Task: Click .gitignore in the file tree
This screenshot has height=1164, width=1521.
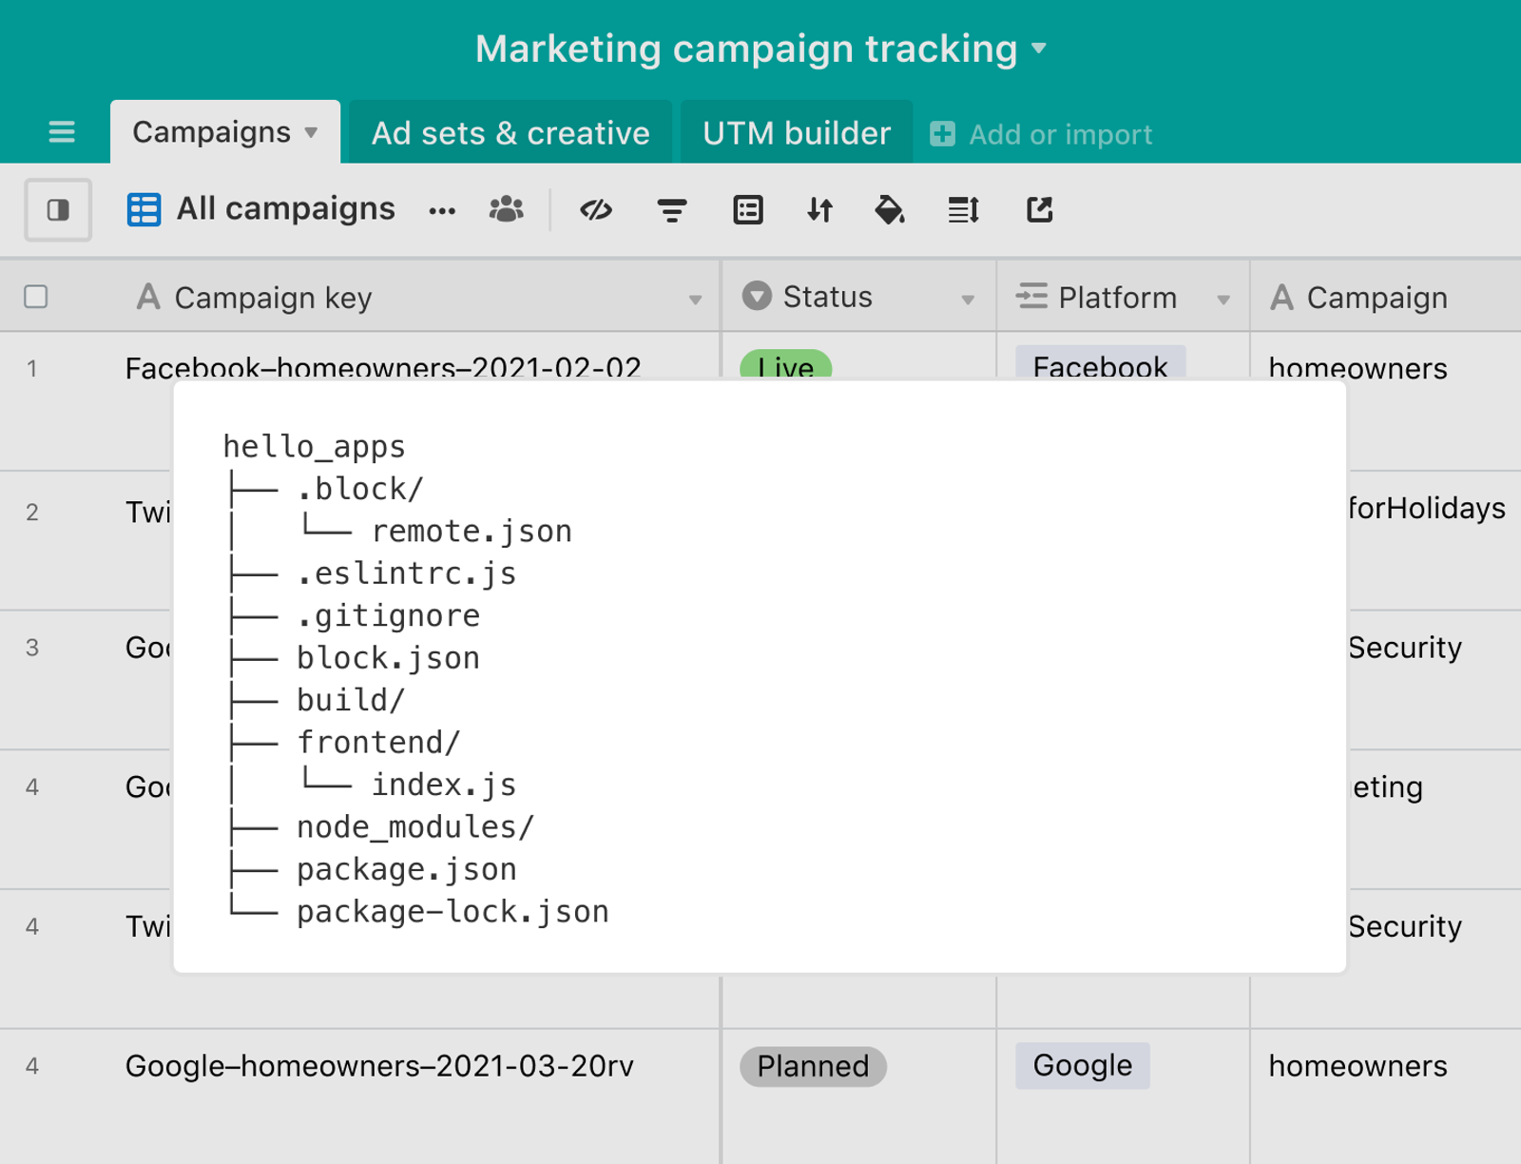Action: click(388, 615)
